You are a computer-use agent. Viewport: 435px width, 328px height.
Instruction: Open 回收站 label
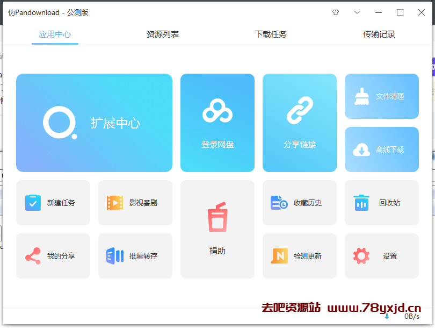click(x=389, y=203)
